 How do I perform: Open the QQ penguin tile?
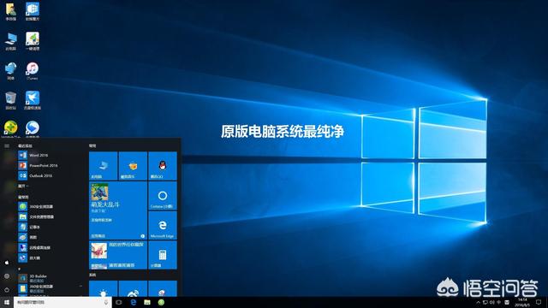click(163, 166)
